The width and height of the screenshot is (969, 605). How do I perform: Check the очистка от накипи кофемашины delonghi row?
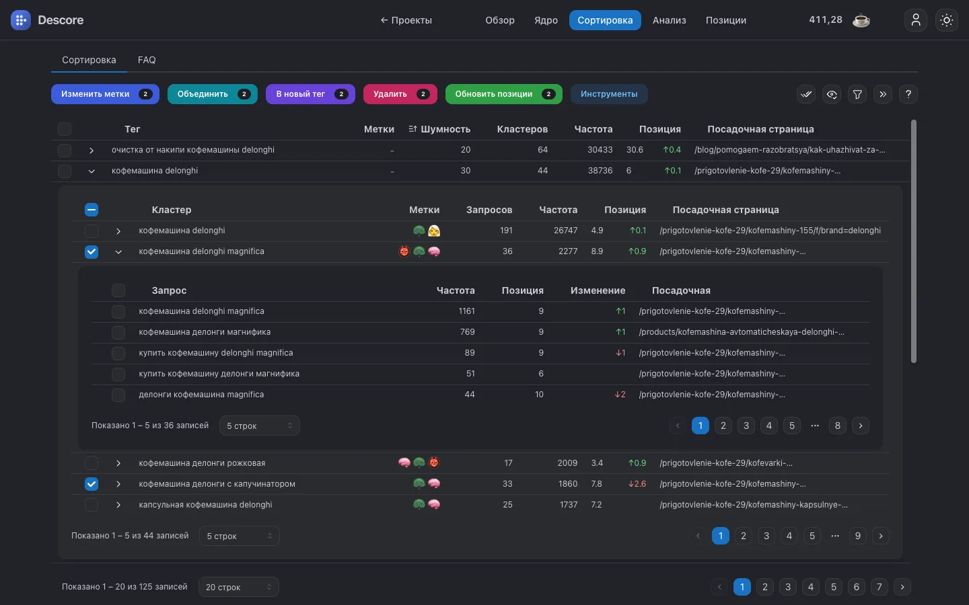tap(65, 150)
